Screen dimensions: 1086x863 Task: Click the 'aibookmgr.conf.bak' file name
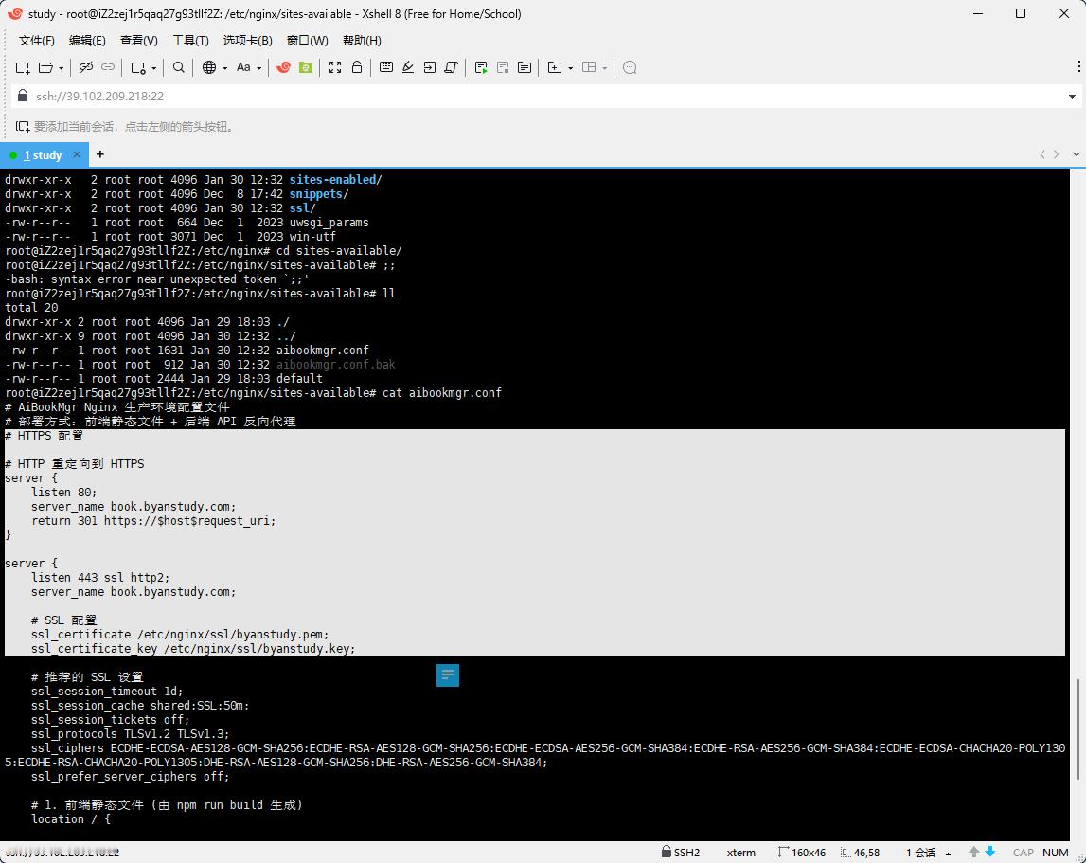336,365
